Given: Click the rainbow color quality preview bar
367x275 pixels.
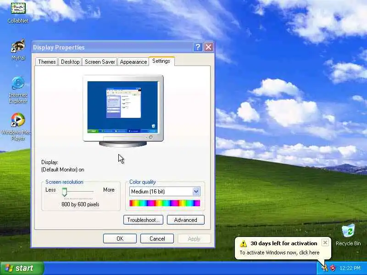Looking at the screenshot, I should click(x=165, y=203).
